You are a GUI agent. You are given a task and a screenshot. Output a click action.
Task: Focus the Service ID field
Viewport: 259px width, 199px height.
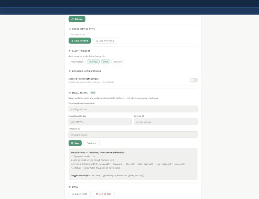tap(166, 122)
